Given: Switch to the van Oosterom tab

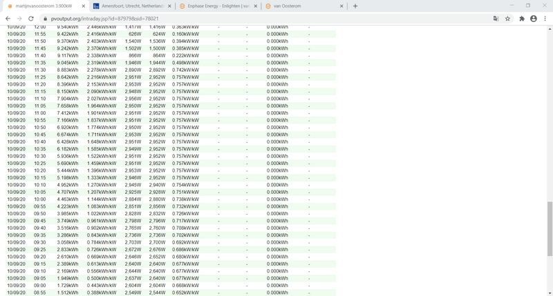Looking at the screenshot, I should (x=304, y=6).
